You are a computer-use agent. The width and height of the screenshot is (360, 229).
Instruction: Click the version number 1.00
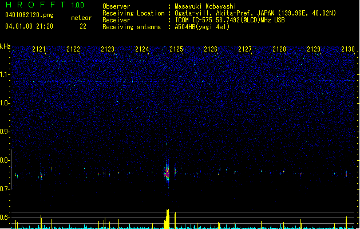77,5
